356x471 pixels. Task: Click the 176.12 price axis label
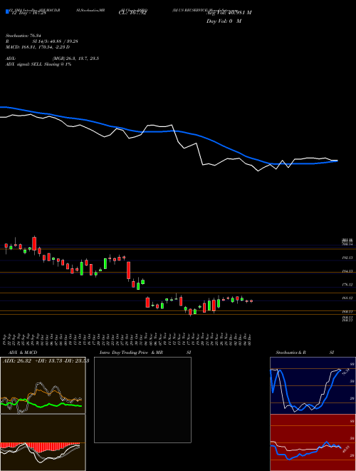[347, 285]
